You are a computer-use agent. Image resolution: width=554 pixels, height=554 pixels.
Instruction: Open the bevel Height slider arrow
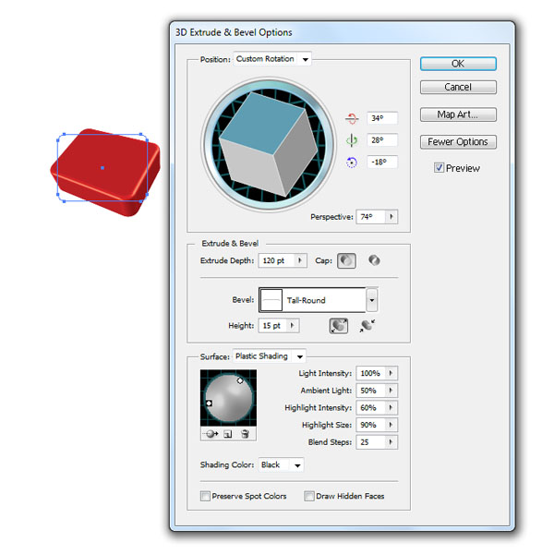(x=292, y=325)
